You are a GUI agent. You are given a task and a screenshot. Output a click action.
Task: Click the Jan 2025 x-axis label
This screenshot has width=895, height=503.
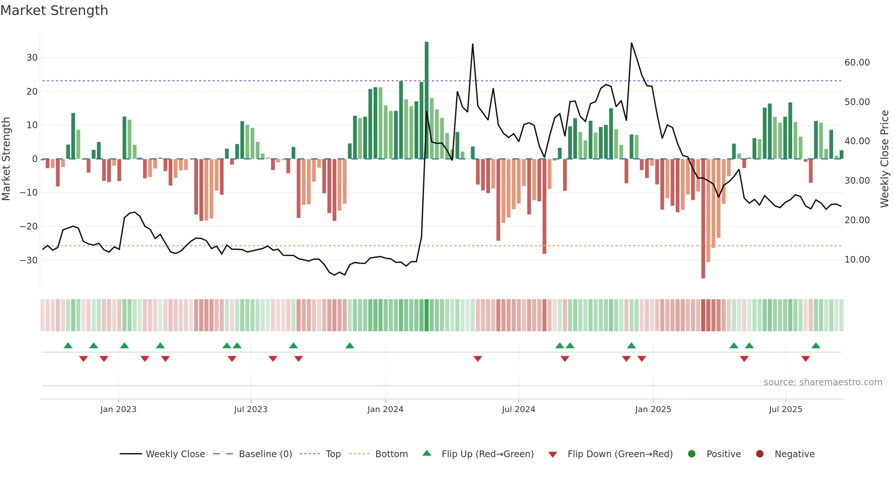(x=653, y=409)
